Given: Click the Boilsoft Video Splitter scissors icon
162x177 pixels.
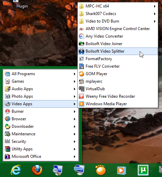Looking at the screenshot, I should [82, 51].
